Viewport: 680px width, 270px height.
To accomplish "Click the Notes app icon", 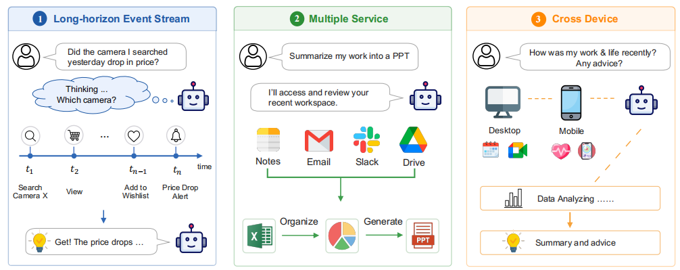I will click(268, 140).
